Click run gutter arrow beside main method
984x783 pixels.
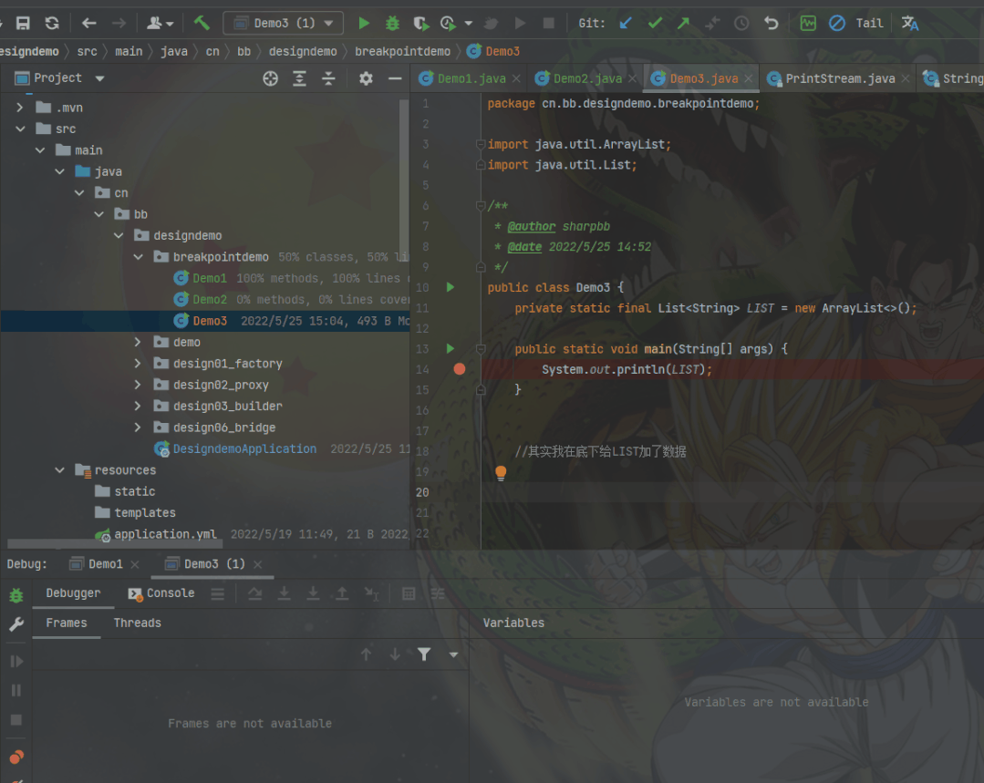[450, 348]
